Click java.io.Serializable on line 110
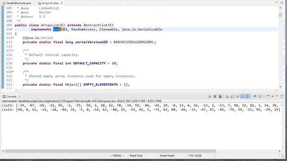287x161 pixels. click(x=142, y=29)
